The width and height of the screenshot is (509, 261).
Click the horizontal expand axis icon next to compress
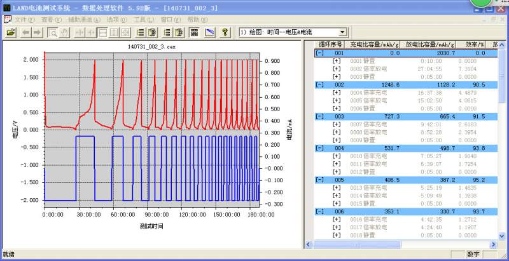coord(91,32)
